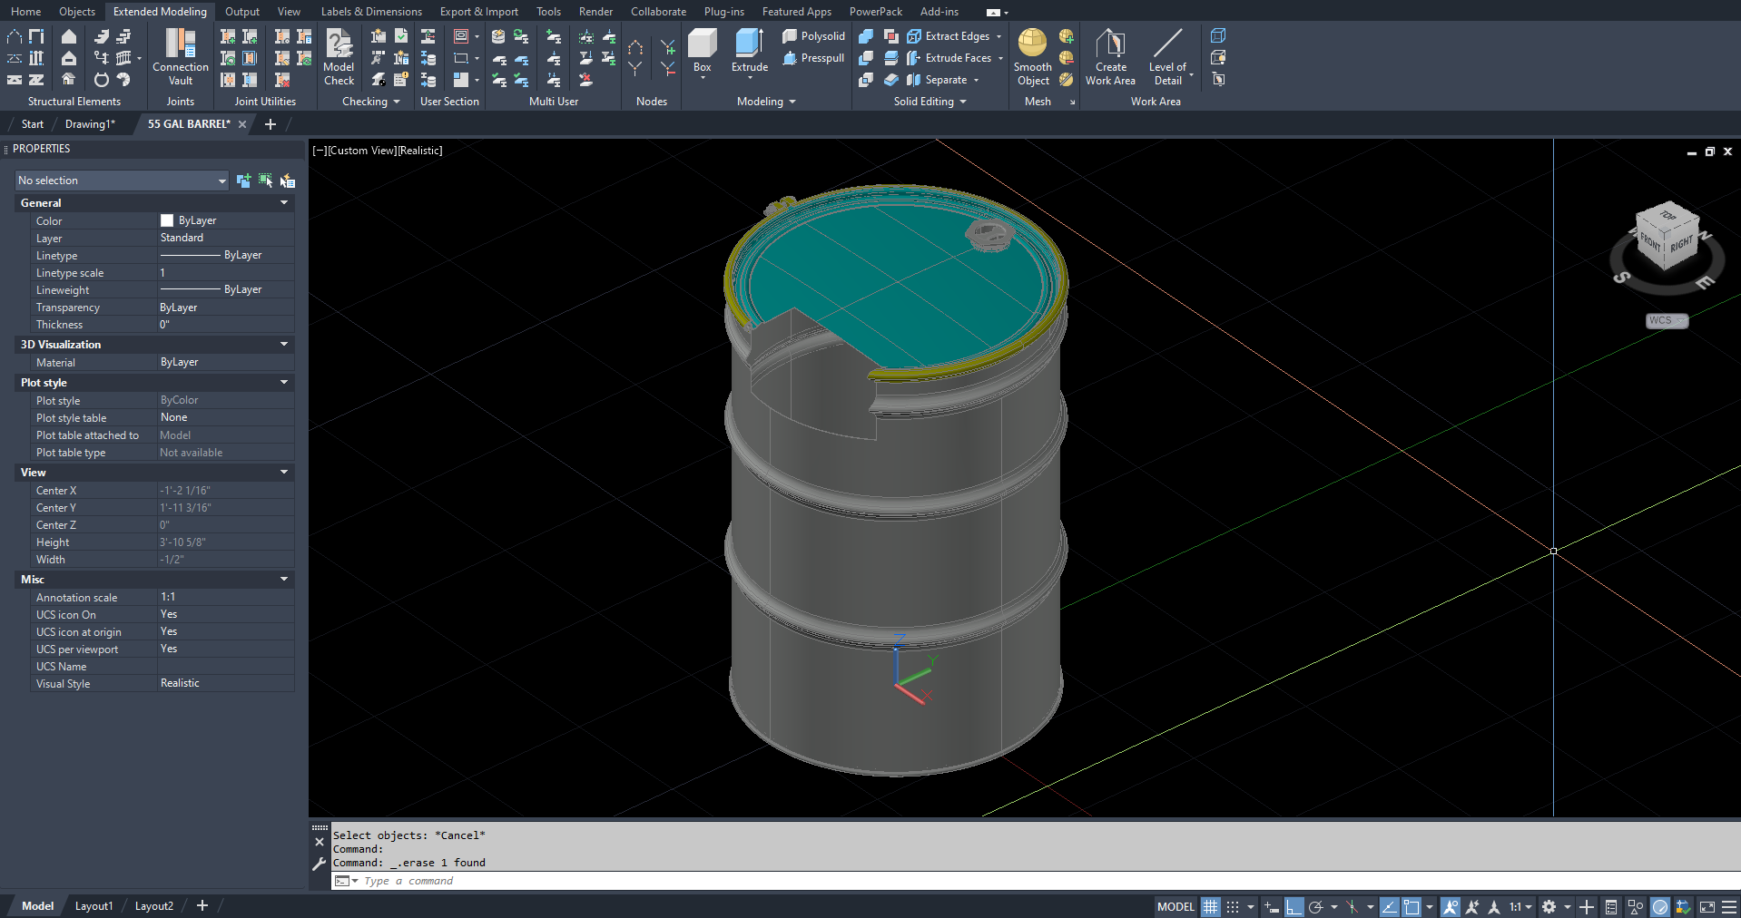Click the command line input field
This screenshot has height=918, width=1741.
[545, 880]
